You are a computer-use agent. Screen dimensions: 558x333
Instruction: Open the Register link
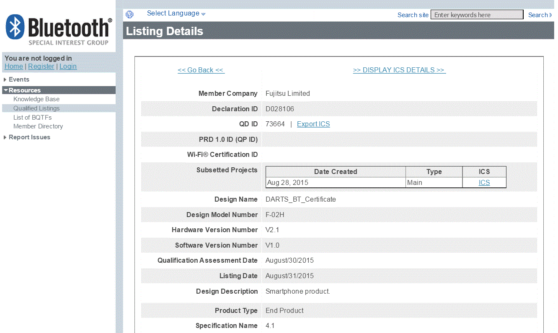point(41,67)
